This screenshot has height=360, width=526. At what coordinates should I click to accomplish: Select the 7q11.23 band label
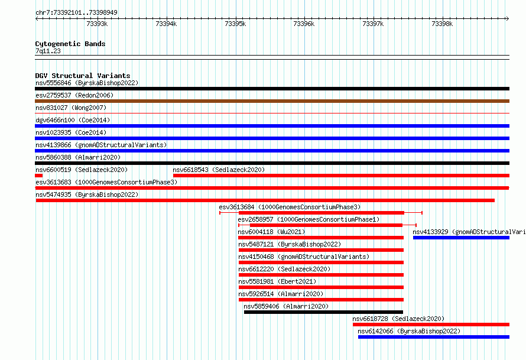[x=48, y=51]
